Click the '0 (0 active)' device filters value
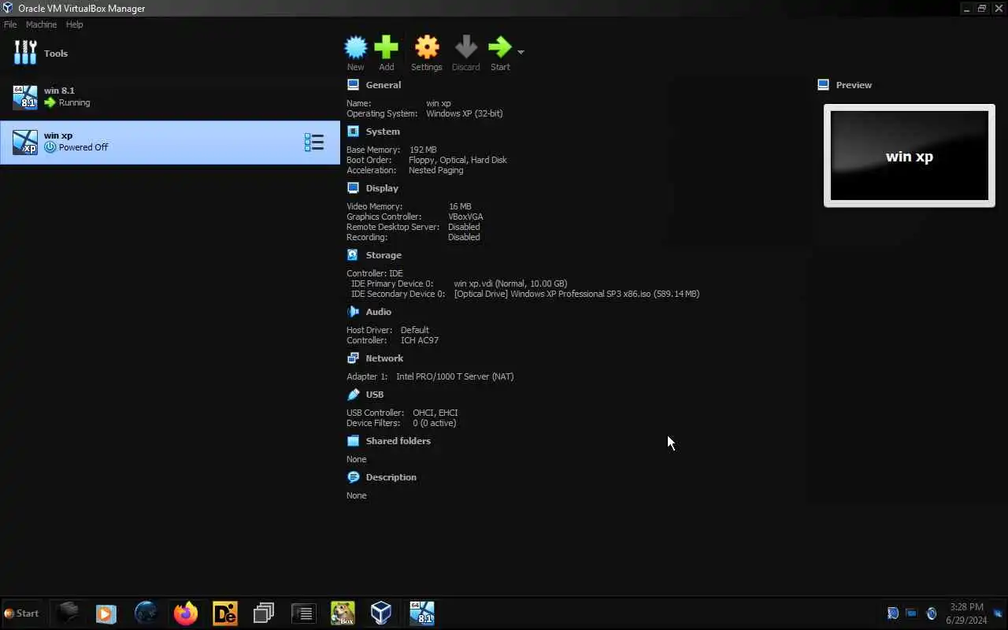The height and width of the screenshot is (630, 1008). (x=435, y=423)
